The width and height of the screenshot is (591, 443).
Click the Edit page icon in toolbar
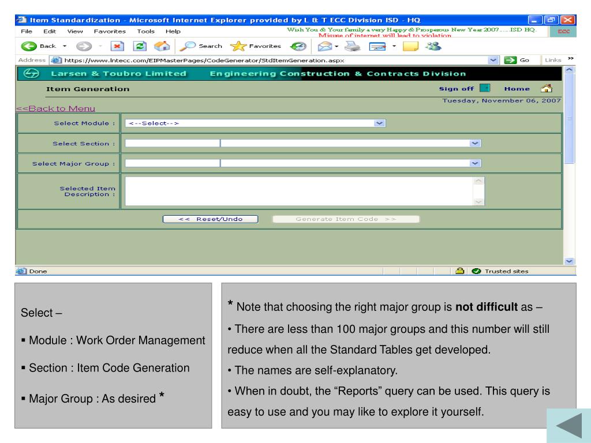pyautogui.click(x=377, y=46)
